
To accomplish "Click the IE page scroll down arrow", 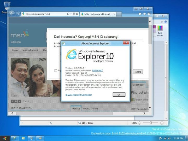I will click(150, 108).
